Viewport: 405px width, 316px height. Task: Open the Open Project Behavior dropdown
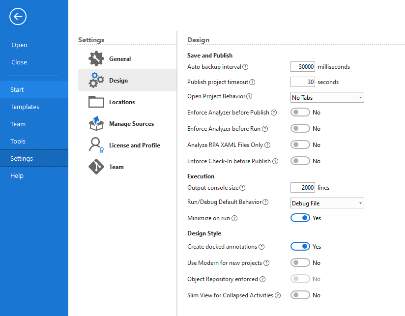coord(327,97)
